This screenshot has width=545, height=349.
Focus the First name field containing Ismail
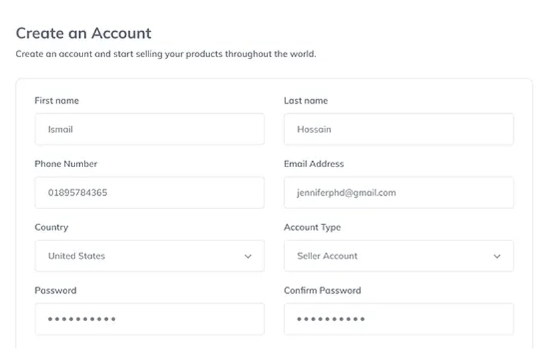point(149,129)
